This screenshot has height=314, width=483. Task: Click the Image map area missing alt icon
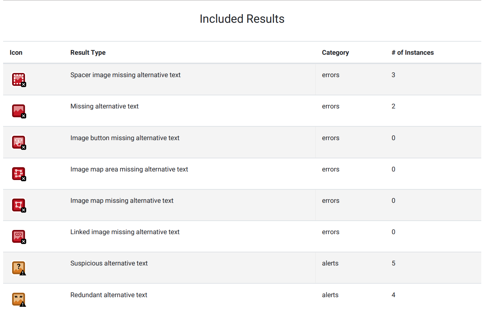tap(19, 174)
